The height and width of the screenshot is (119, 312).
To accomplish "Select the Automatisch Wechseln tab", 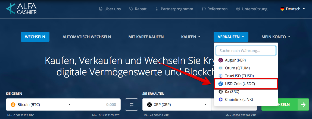I will [87, 37].
